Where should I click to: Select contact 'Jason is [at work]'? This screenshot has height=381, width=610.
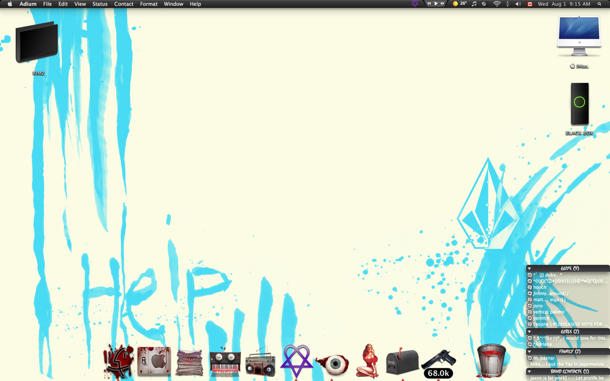tap(568, 378)
